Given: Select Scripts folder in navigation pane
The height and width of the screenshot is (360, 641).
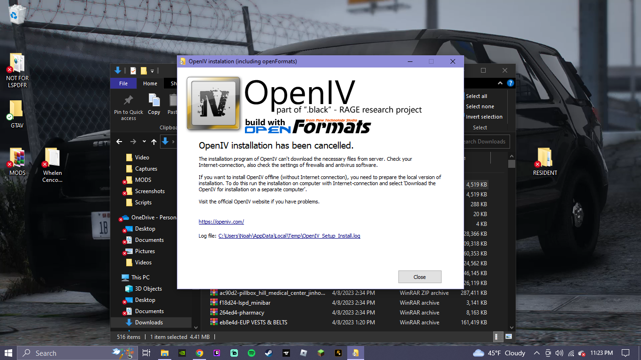Looking at the screenshot, I should [143, 202].
